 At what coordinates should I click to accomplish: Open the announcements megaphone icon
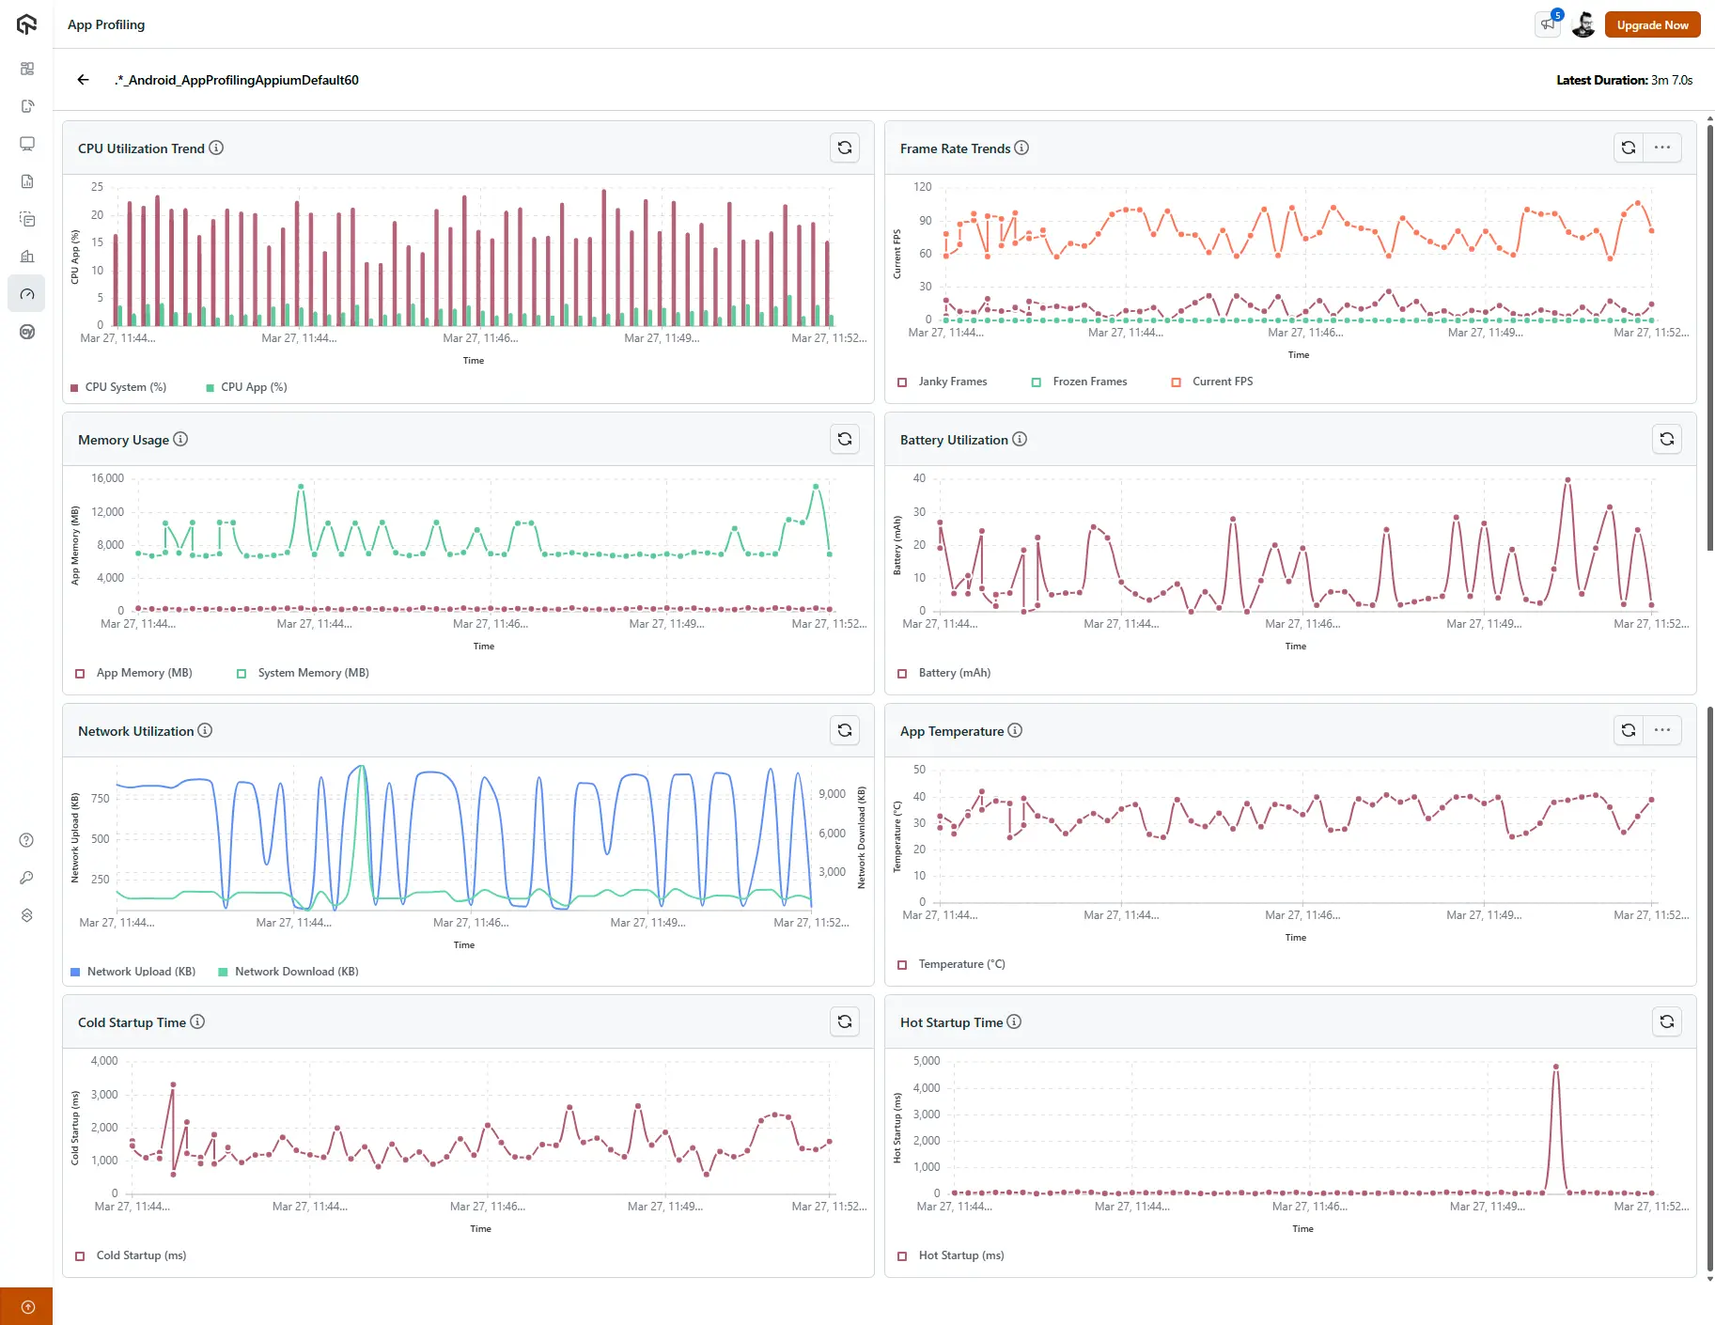click(1548, 24)
